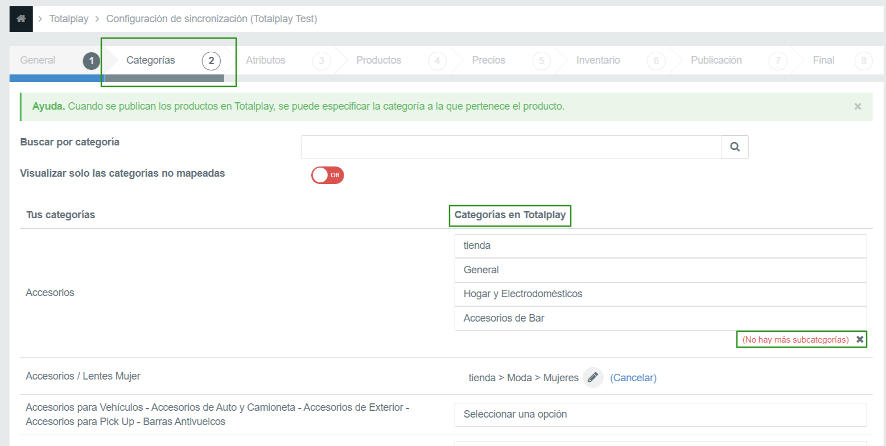Dismiss the green Ayuda help banner
Screen dimensions: 886x446
(858, 106)
